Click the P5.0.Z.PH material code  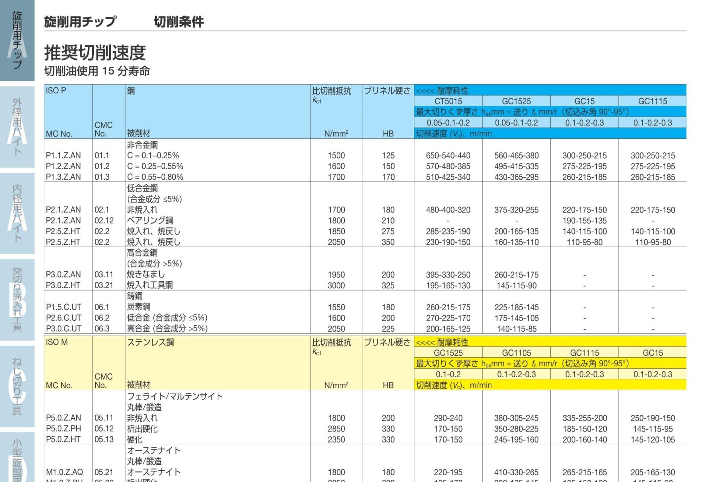point(63,429)
